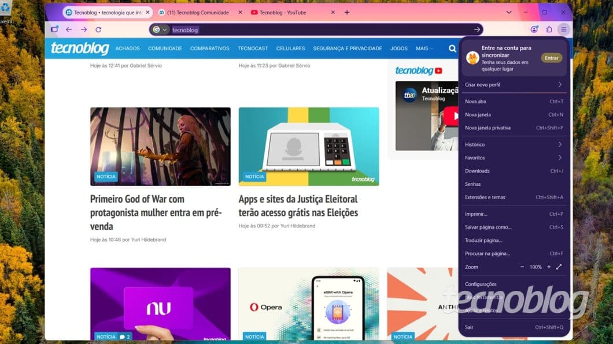The image size is (613, 344).
Task: Expand the Favoritos submenu
Action: [514, 158]
